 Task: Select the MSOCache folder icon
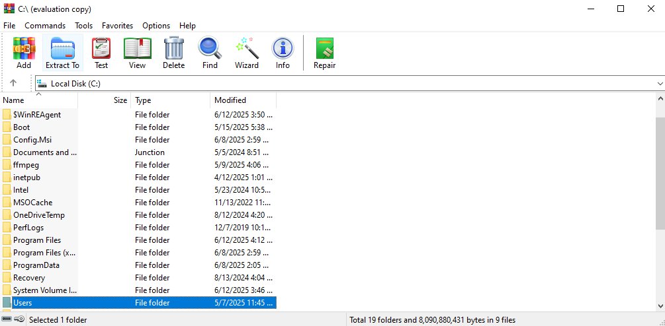click(x=7, y=203)
